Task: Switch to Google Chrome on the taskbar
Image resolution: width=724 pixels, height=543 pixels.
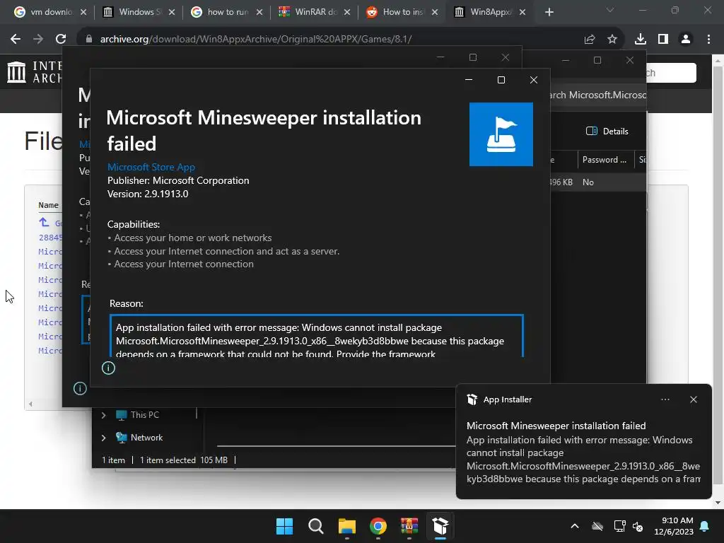Action: (378, 526)
